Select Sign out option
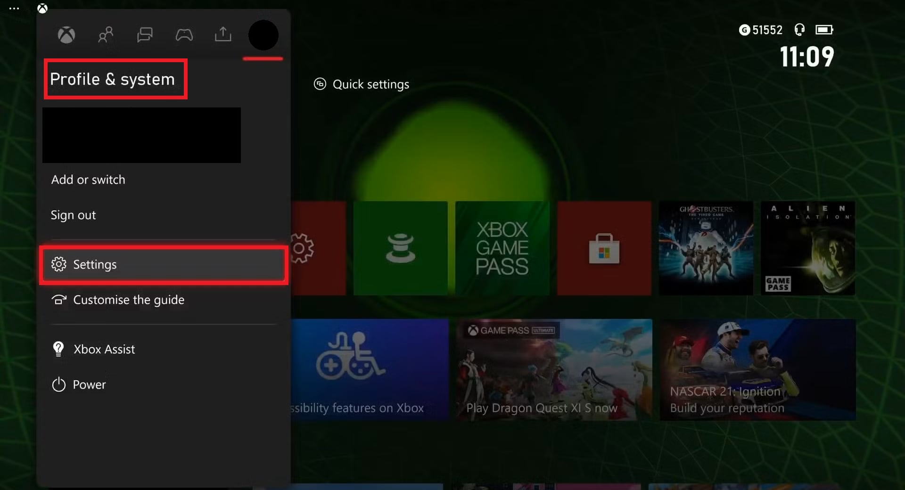Screen dimensions: 905x490 73,215
